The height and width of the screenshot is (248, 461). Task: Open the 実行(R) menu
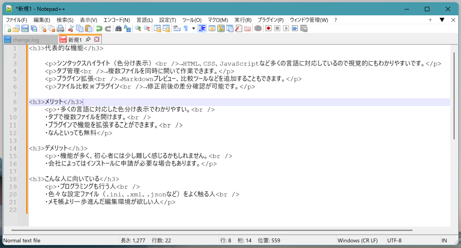(x=243, y=20)
